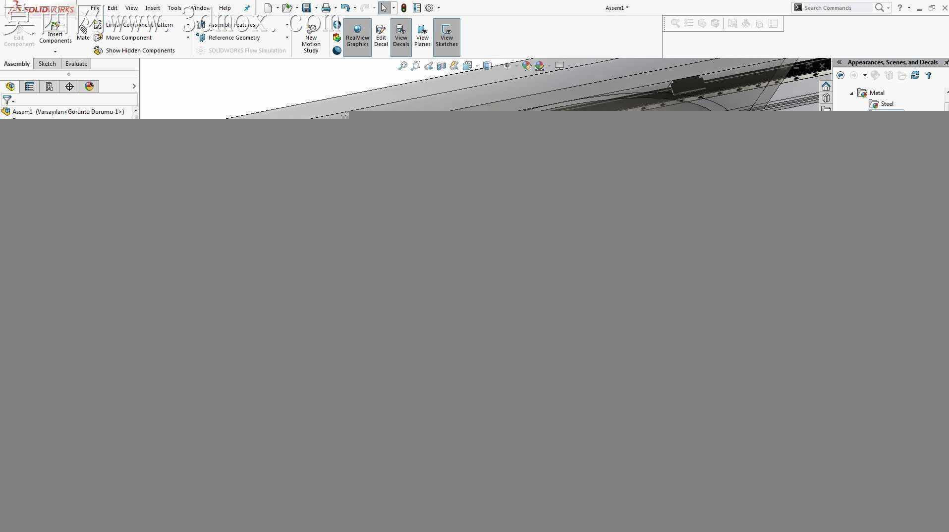Open the Options gear icon
The height and width of the screenshot is (532, 949).
tap(430, 8)
